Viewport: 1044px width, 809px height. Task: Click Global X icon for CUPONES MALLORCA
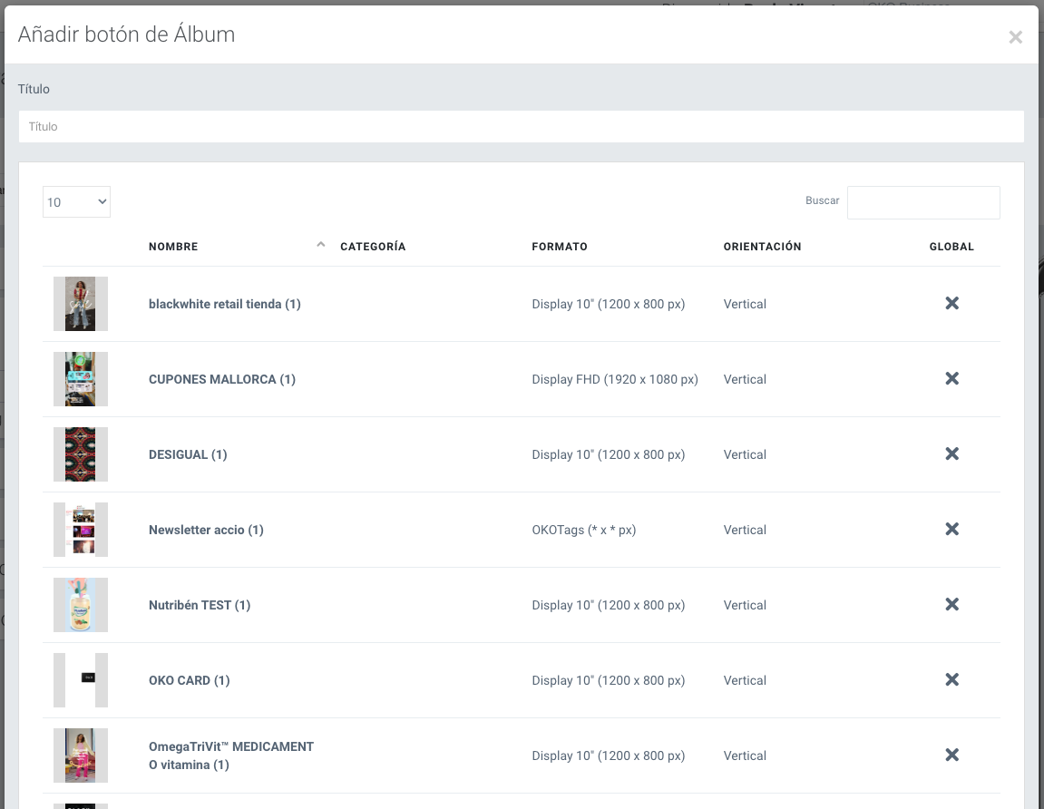[x=952, y=378]
